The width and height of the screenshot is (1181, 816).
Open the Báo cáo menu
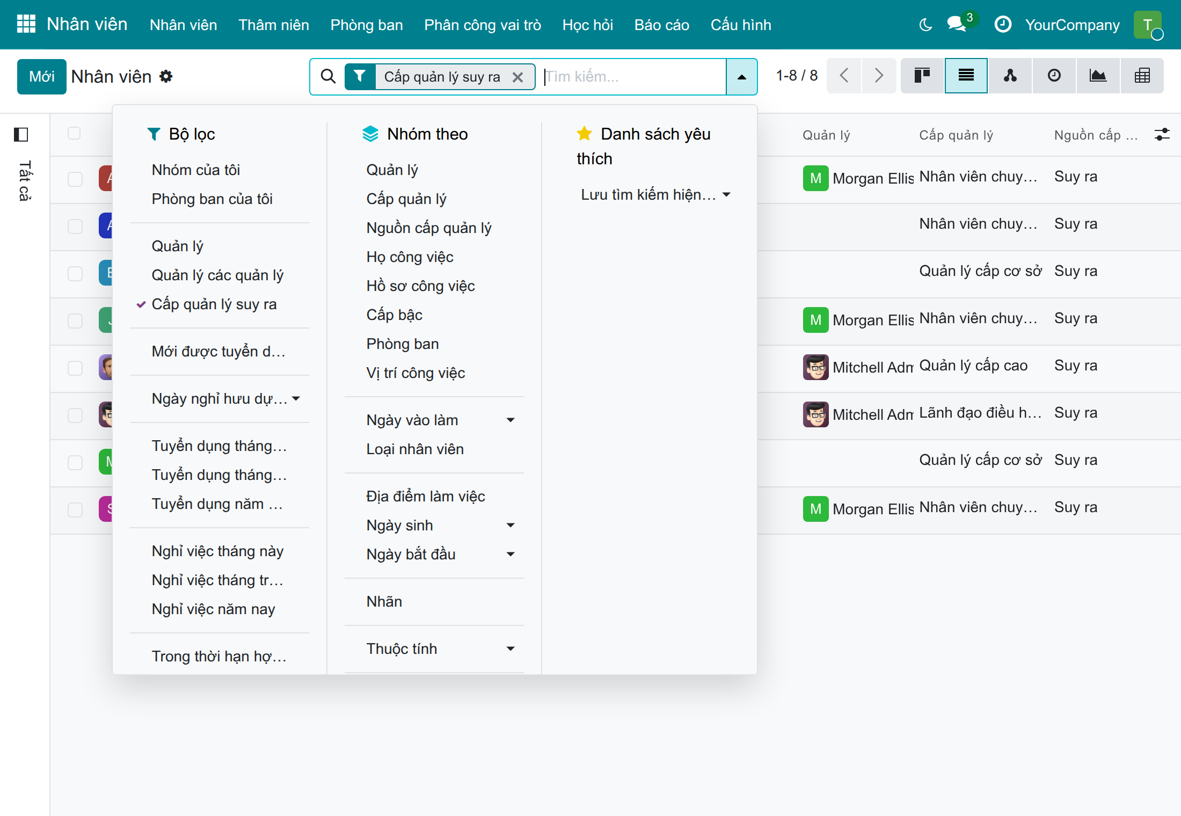coord(661,25)
